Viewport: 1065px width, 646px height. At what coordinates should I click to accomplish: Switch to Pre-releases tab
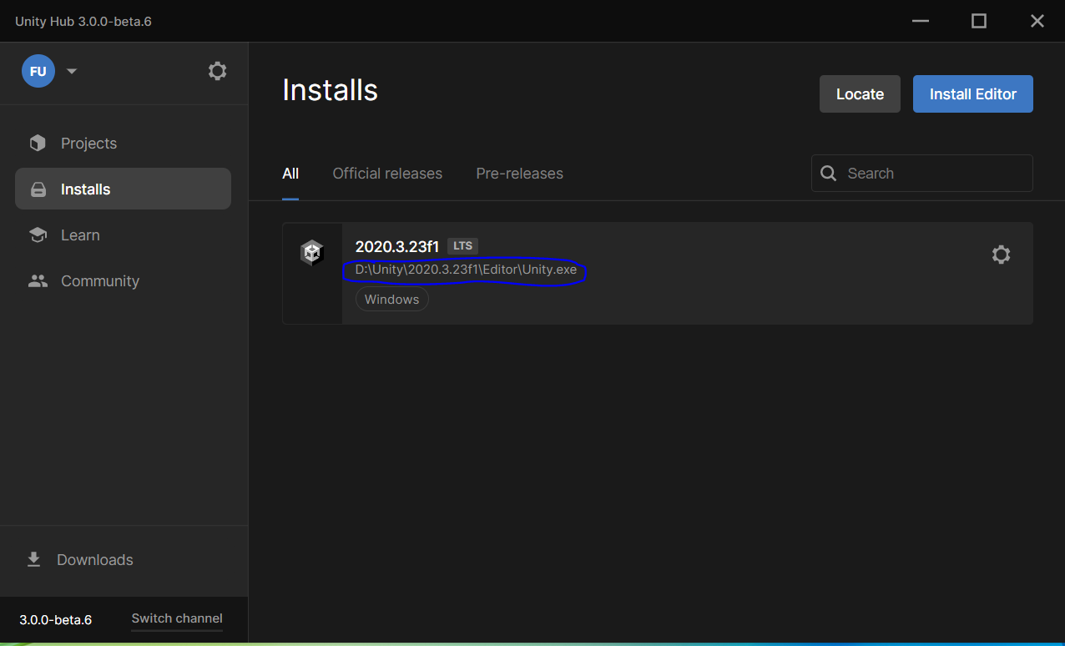pyautogui.click(x=519, y=174)
